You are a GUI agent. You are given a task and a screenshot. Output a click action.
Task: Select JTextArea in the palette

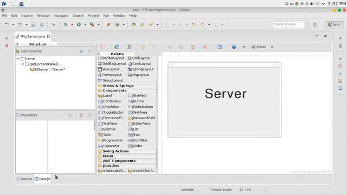[x=137, y=112]
